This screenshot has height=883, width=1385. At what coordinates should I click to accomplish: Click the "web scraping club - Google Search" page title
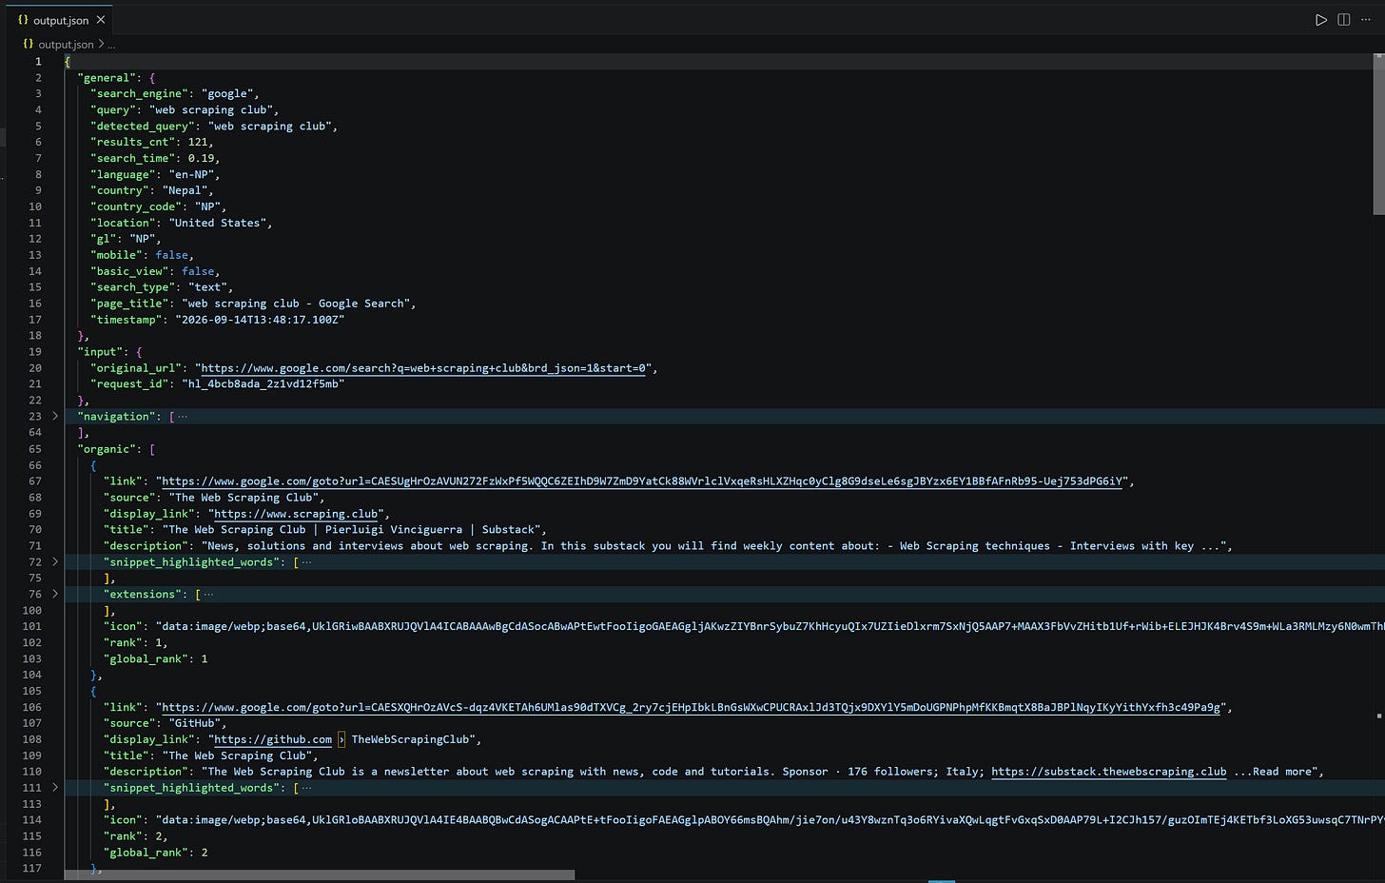296,304
